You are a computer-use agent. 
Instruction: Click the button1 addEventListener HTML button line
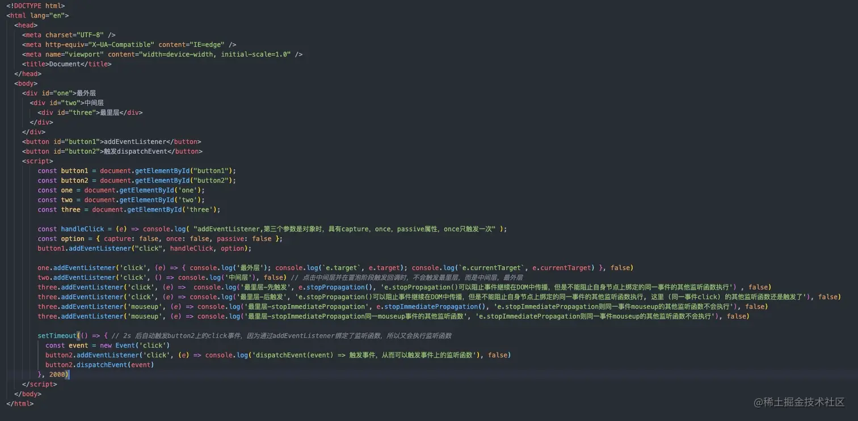112,141
